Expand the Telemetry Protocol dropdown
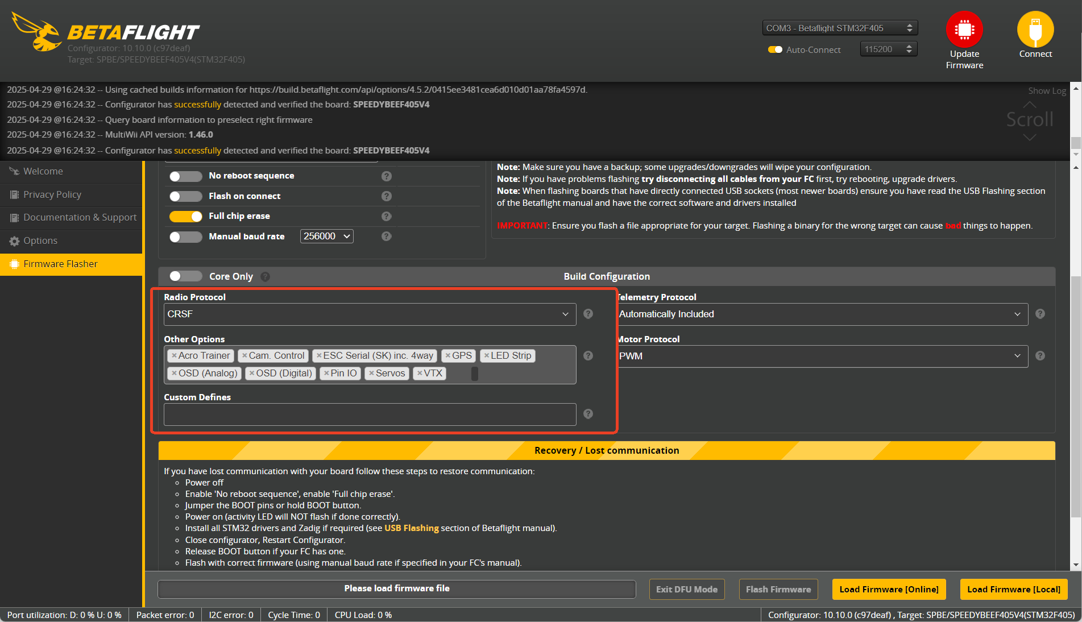Image resolution: width=1082 pixels, height=622 pixels. click(x=823, y=314)
